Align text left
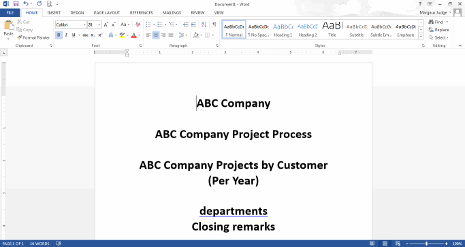Screen dimensions: 465x247 (148, 35)
